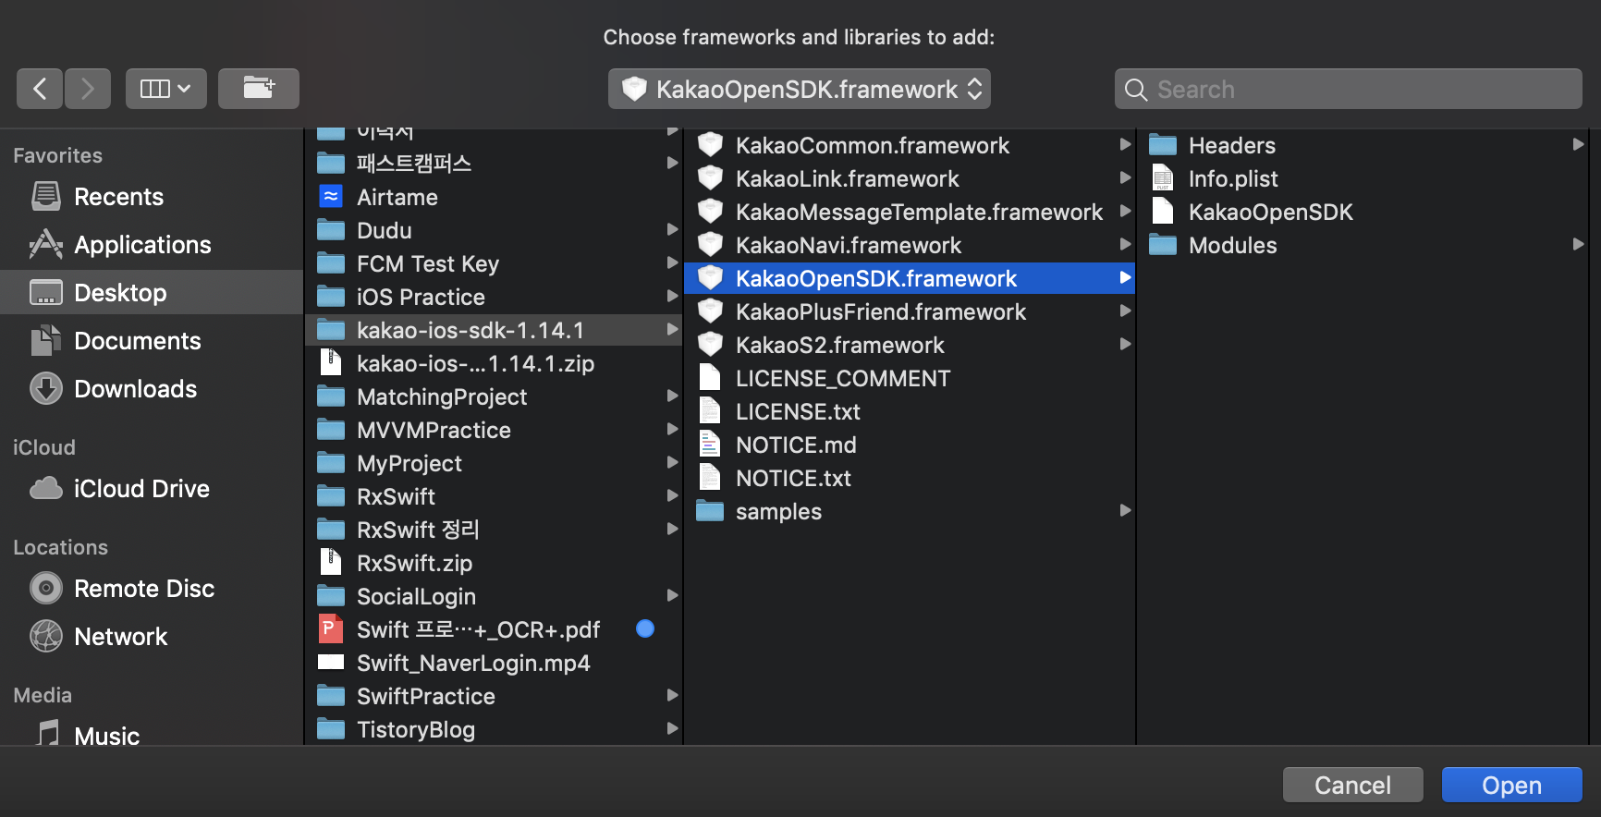Viewport: 1601px width, 817px height.
Task: Click the Open button
Action: pyautogui.click(x=1512, y=785)
